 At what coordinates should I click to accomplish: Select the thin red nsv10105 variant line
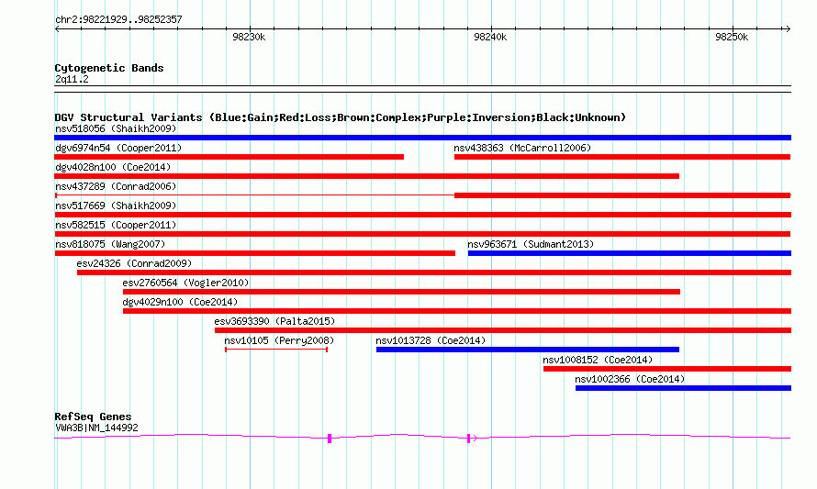click(276, 350)
